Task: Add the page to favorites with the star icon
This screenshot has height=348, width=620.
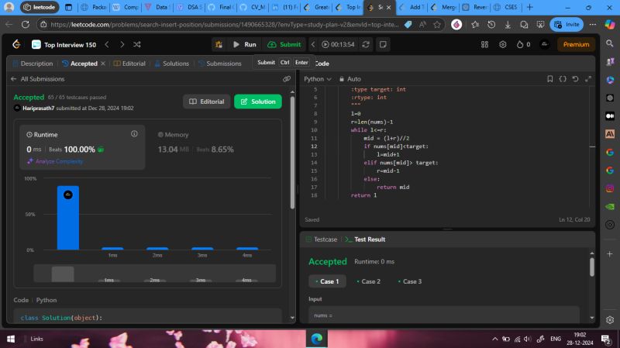Action: [437, 25]
